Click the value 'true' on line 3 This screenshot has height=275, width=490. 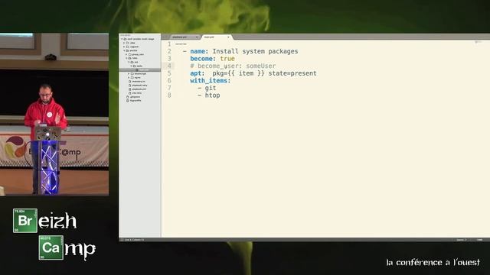point(227,59)
